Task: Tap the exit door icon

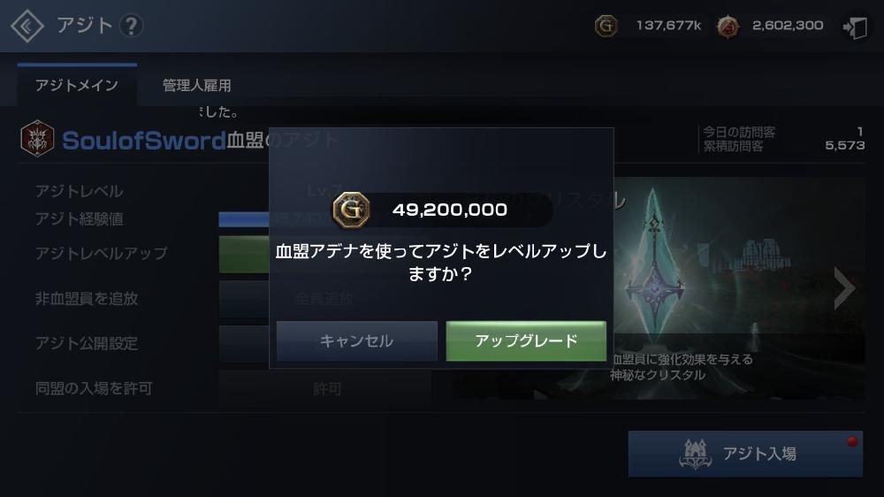Action: pos(855,27)
